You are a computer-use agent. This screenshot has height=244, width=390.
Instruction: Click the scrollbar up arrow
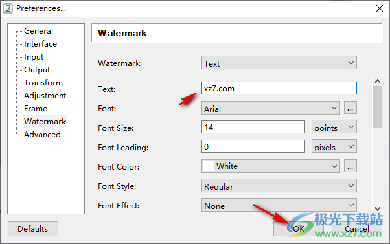377,81
